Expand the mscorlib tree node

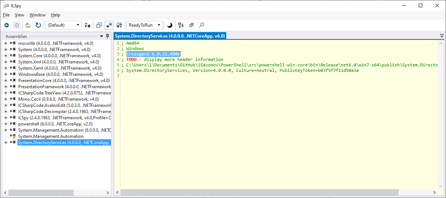pyautogui.click(x=5, y=43)
